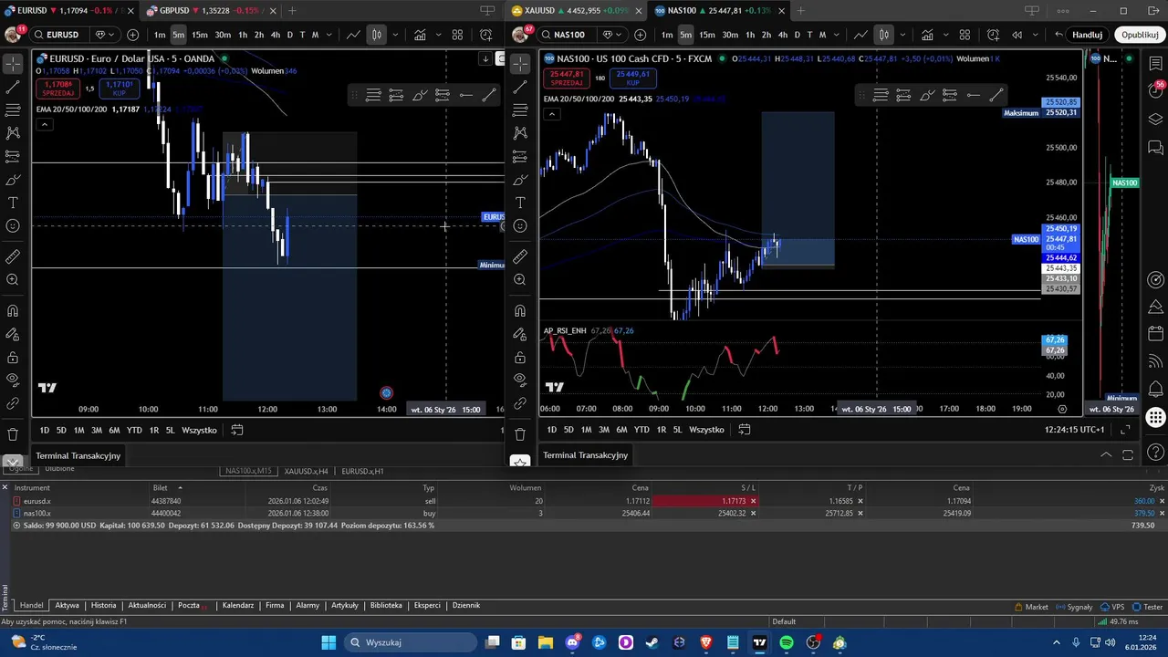The image size is (1168, 657).
Task: Expand the timeframe dropdown arrow in NAS100 window
Action: (x=837, y=35)
